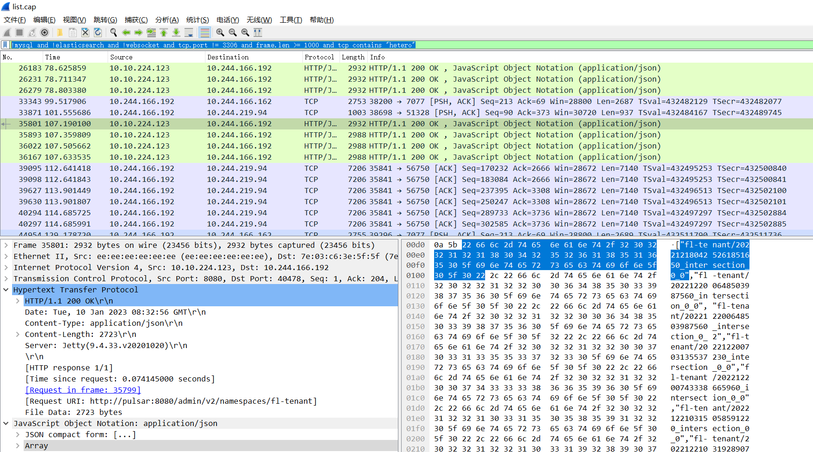Click the start capture shark fin icon
813x452 pixels.
[x=7, y=32]
